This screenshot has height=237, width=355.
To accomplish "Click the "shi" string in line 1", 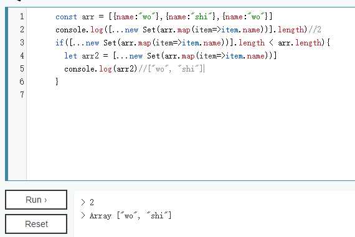I will point(202,17).
